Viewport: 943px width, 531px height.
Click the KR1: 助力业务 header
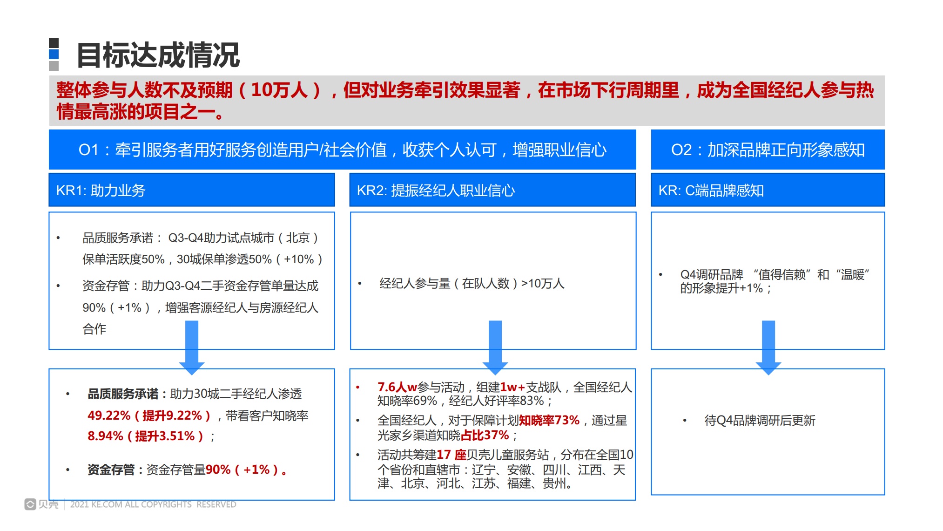(101, 190)
